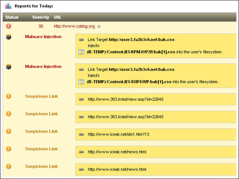Click the severity value 90
This screenshot has width=239, height=179.
coord(41,26)
